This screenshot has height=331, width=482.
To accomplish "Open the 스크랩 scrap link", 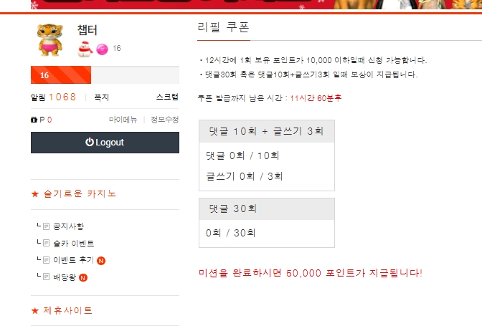I will (166, 97).
